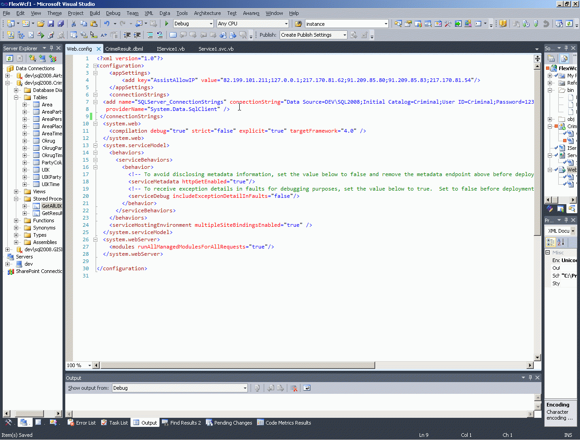580x440 pixels.
Task: Comment out the selected lines icon
Action: [x=150, y=35]
